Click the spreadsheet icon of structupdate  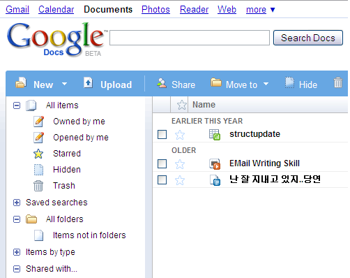click(x=215, y=135)
